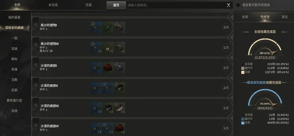Screen dimensions: 294x136
Task: Select the ring icon in 風沙的禮物III
Action: [x=119, y=48]
